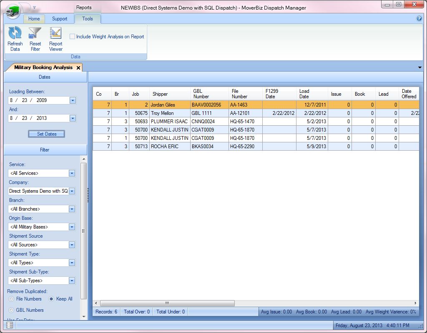
Task: Click the Reset Filter funnel icon
Action: click(x=35, y=33)
